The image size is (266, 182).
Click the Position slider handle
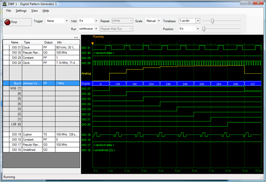[x=204, y=29]
